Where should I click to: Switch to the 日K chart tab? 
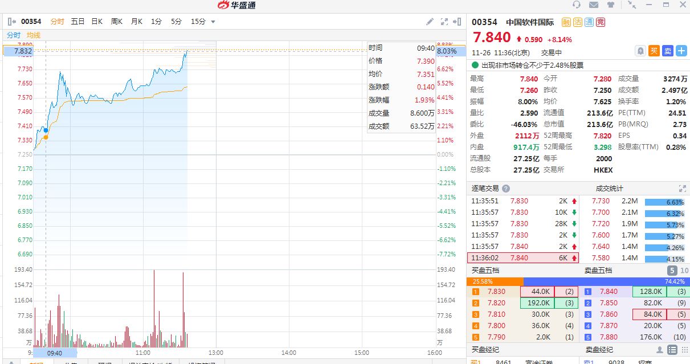tap(97, 22)
